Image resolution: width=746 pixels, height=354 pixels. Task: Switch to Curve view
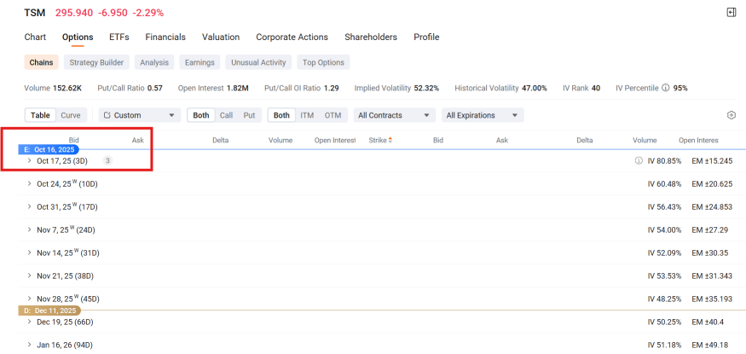click(x=71, y=115)
